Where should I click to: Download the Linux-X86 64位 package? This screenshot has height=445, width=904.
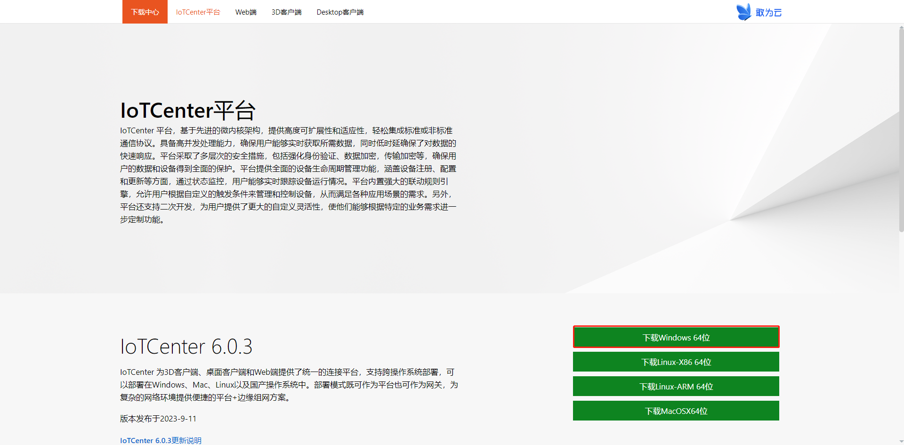click(676, 362)
